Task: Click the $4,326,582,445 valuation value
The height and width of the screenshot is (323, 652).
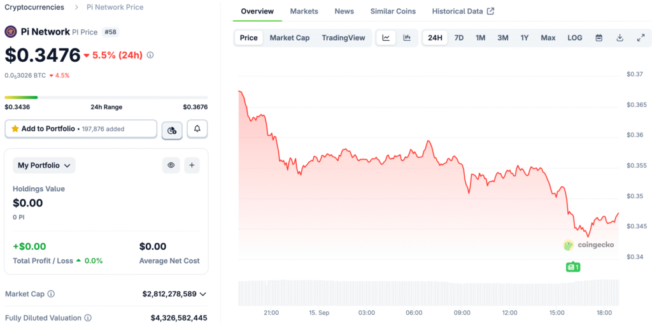Action: 179,318
